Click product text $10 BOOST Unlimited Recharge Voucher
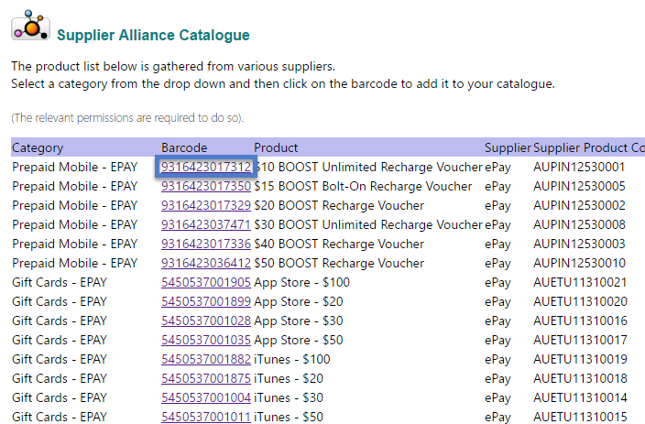The width and height of the screenshot is (645, 424). 367,167
